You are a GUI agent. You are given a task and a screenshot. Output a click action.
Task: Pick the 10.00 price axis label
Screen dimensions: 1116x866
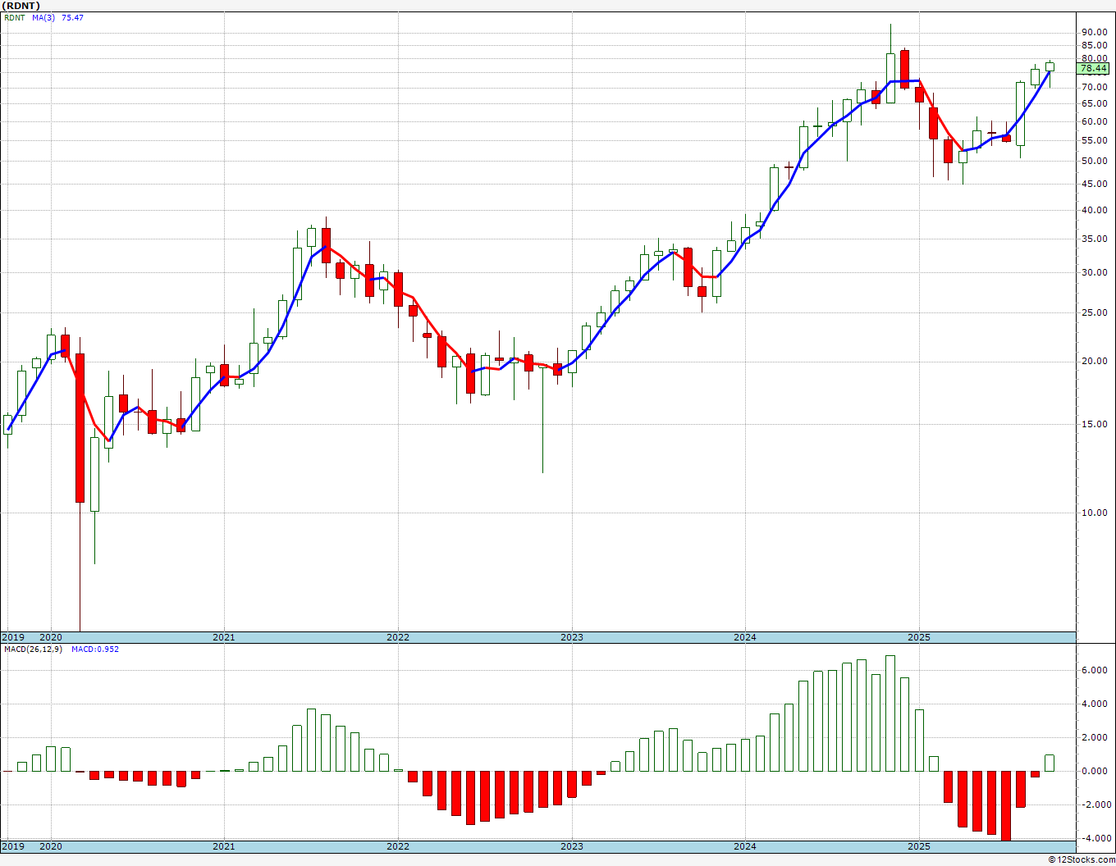(1095, 513)
